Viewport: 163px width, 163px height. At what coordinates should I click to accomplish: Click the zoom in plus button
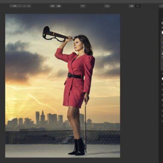click(x=29, y=6)
